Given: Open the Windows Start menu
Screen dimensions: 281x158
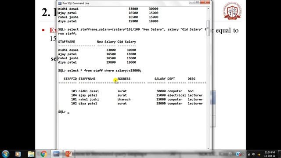Looking at the screenshot, I should [5, 154].
